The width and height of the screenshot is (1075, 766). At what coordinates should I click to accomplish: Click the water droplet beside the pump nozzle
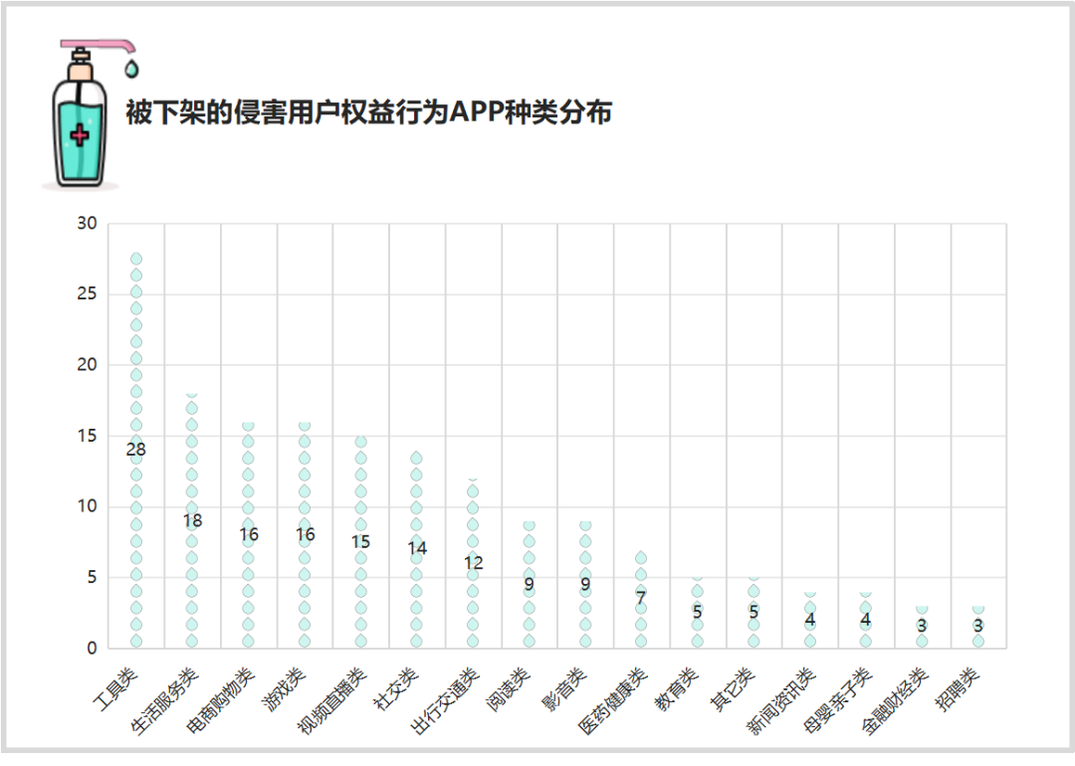[131, 69]
